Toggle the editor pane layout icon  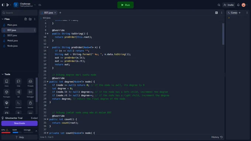(x=216, y=13)
